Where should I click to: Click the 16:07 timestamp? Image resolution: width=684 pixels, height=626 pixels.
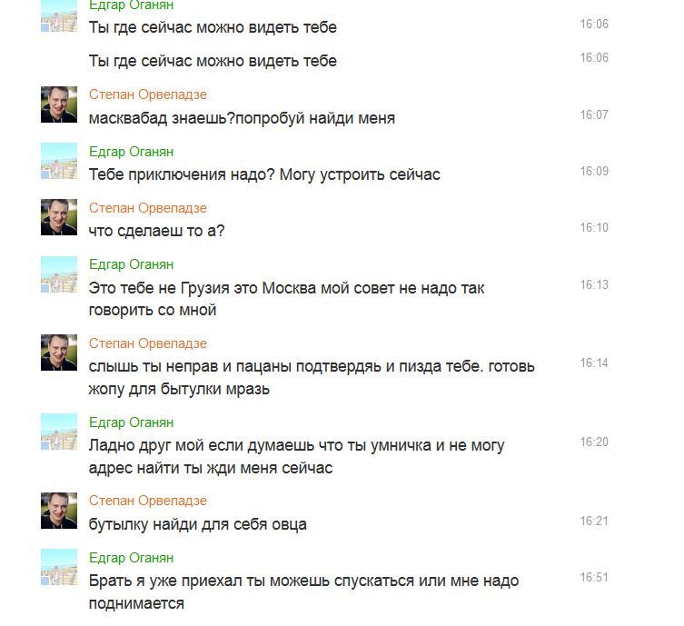[x=594, y=114]
